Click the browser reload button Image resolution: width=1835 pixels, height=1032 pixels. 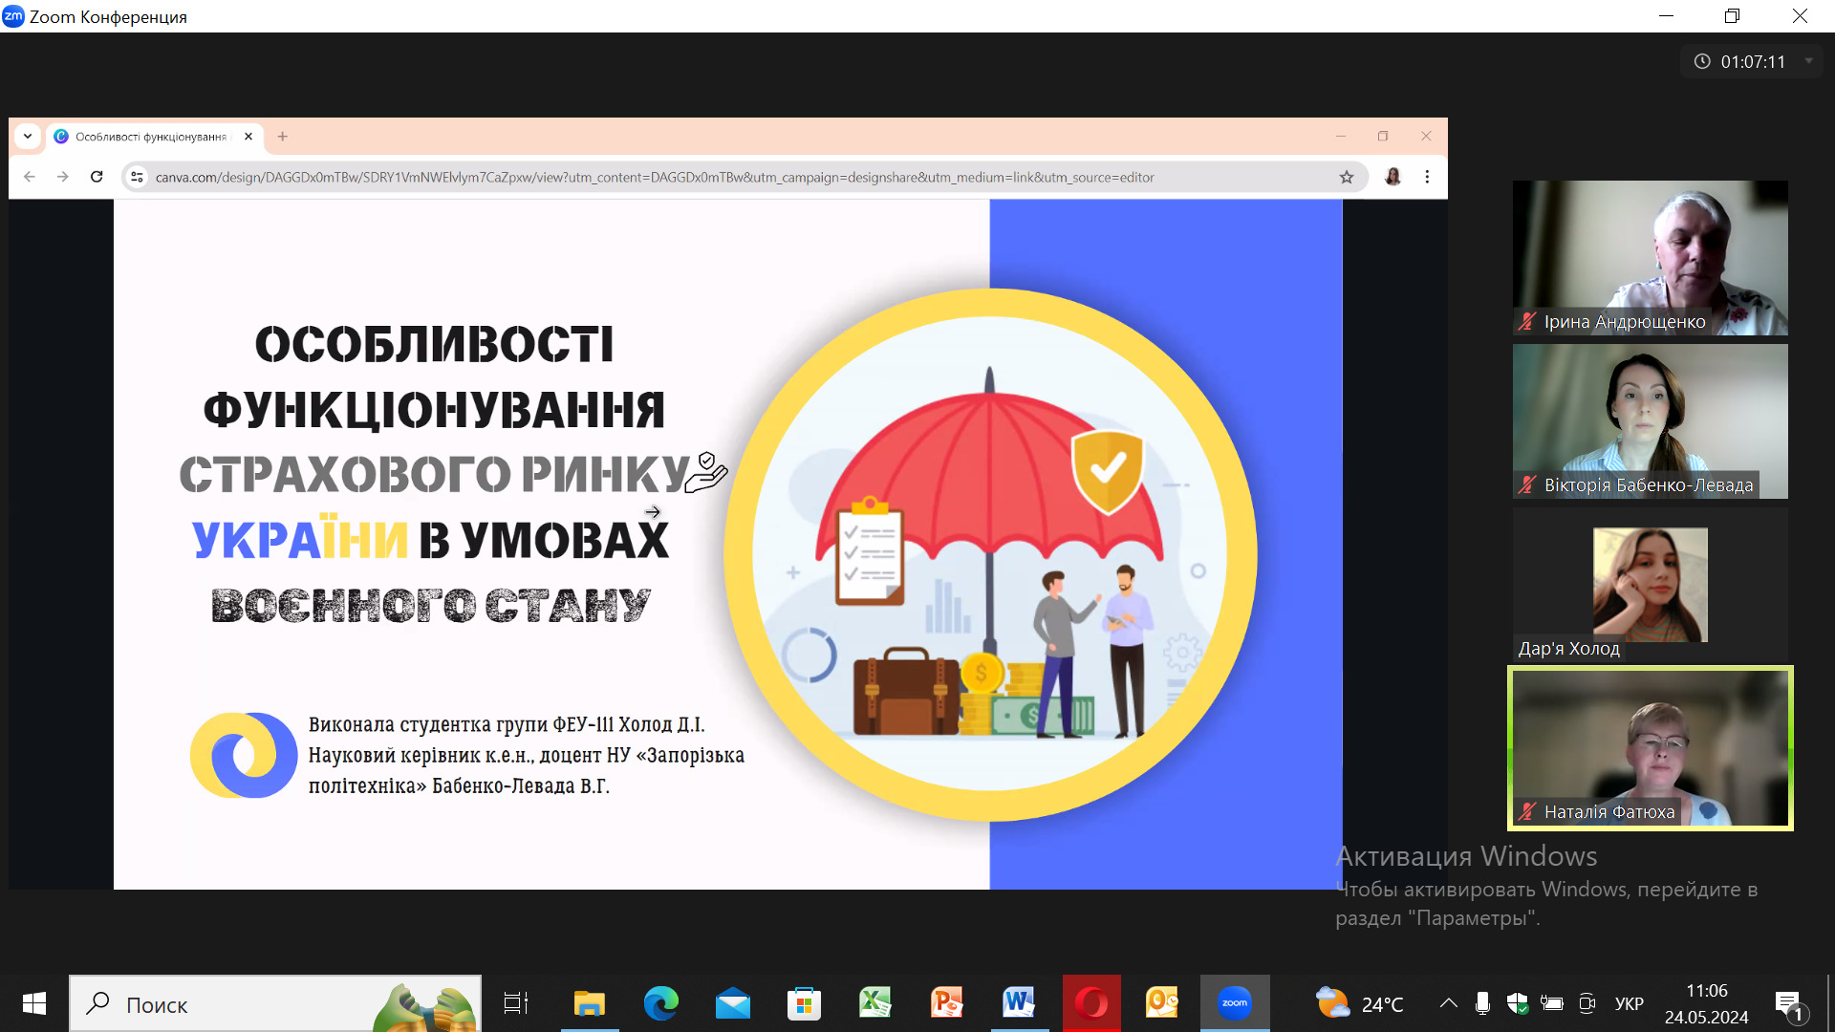(x=97, y=177)
